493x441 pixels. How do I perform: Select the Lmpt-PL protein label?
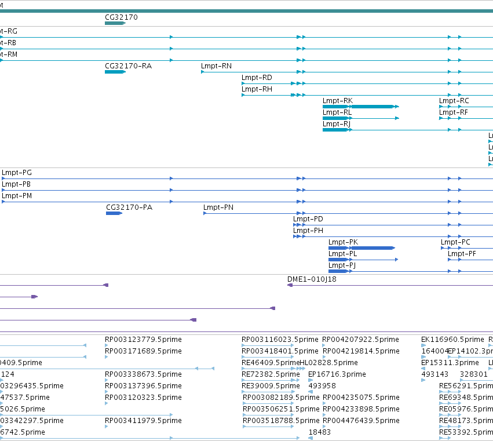click(x=343, y=254)
